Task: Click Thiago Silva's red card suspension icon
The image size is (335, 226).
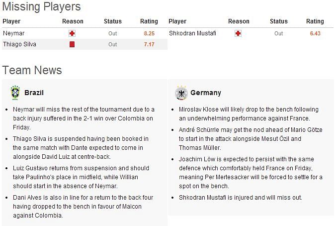Action: click(72, 44)
